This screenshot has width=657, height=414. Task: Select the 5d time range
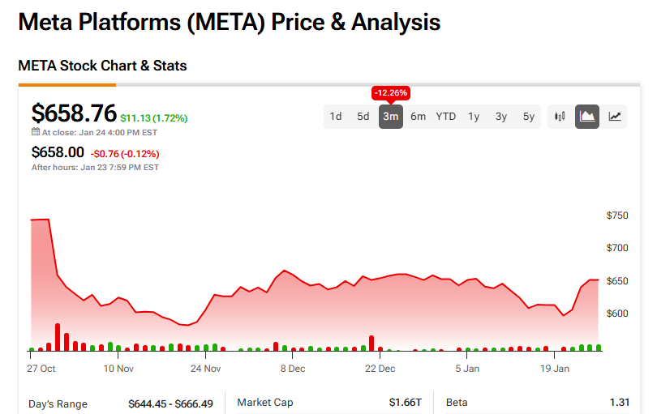click(x=363, y=117)
